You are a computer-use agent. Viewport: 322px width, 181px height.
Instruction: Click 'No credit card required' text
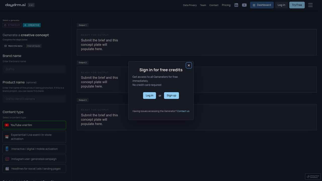tap(147, 85)
